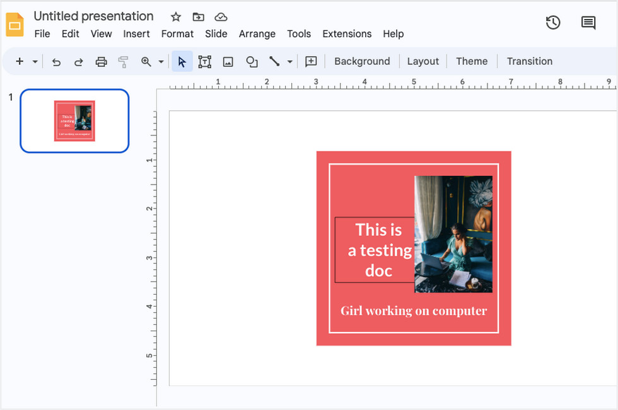Choose the Select cursor tool
The image size is (618, 410).
(182, 62)
